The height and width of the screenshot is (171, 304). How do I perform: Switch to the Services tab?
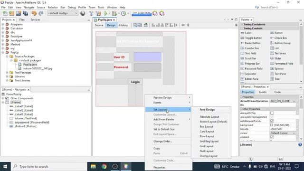click(35, 20)
